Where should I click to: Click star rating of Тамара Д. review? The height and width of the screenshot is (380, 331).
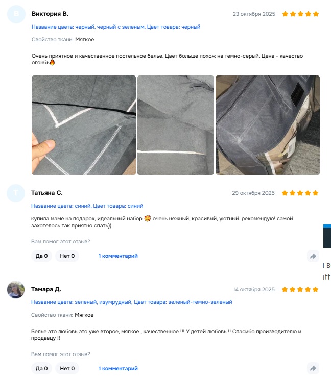[300, 289]
